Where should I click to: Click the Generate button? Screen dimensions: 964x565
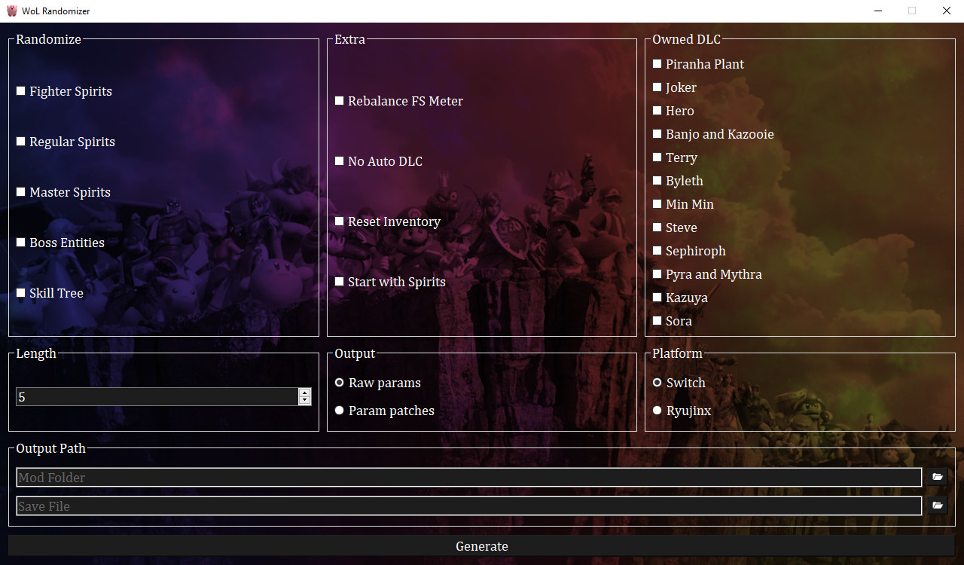pos(482,546)
